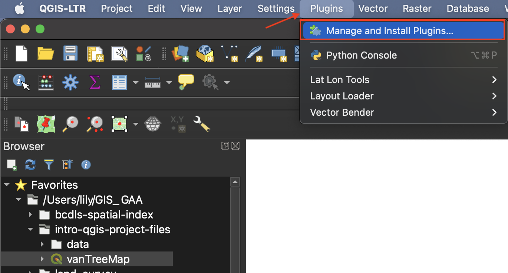508x273 pixels.
Task: Filter the Browser panel
Action: click(49, 165)
